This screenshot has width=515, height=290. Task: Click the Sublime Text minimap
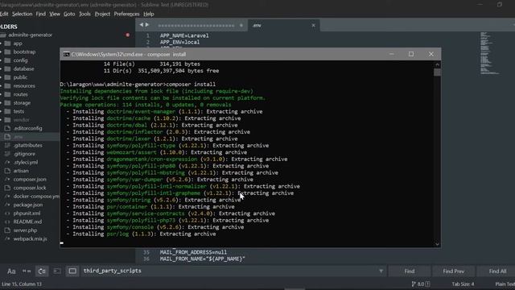(489, 53)
